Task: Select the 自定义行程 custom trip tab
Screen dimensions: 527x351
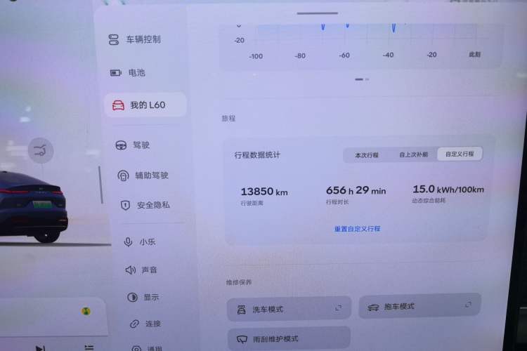Action: (460, 154)
